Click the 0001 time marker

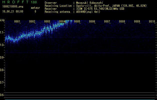[17, 22]
